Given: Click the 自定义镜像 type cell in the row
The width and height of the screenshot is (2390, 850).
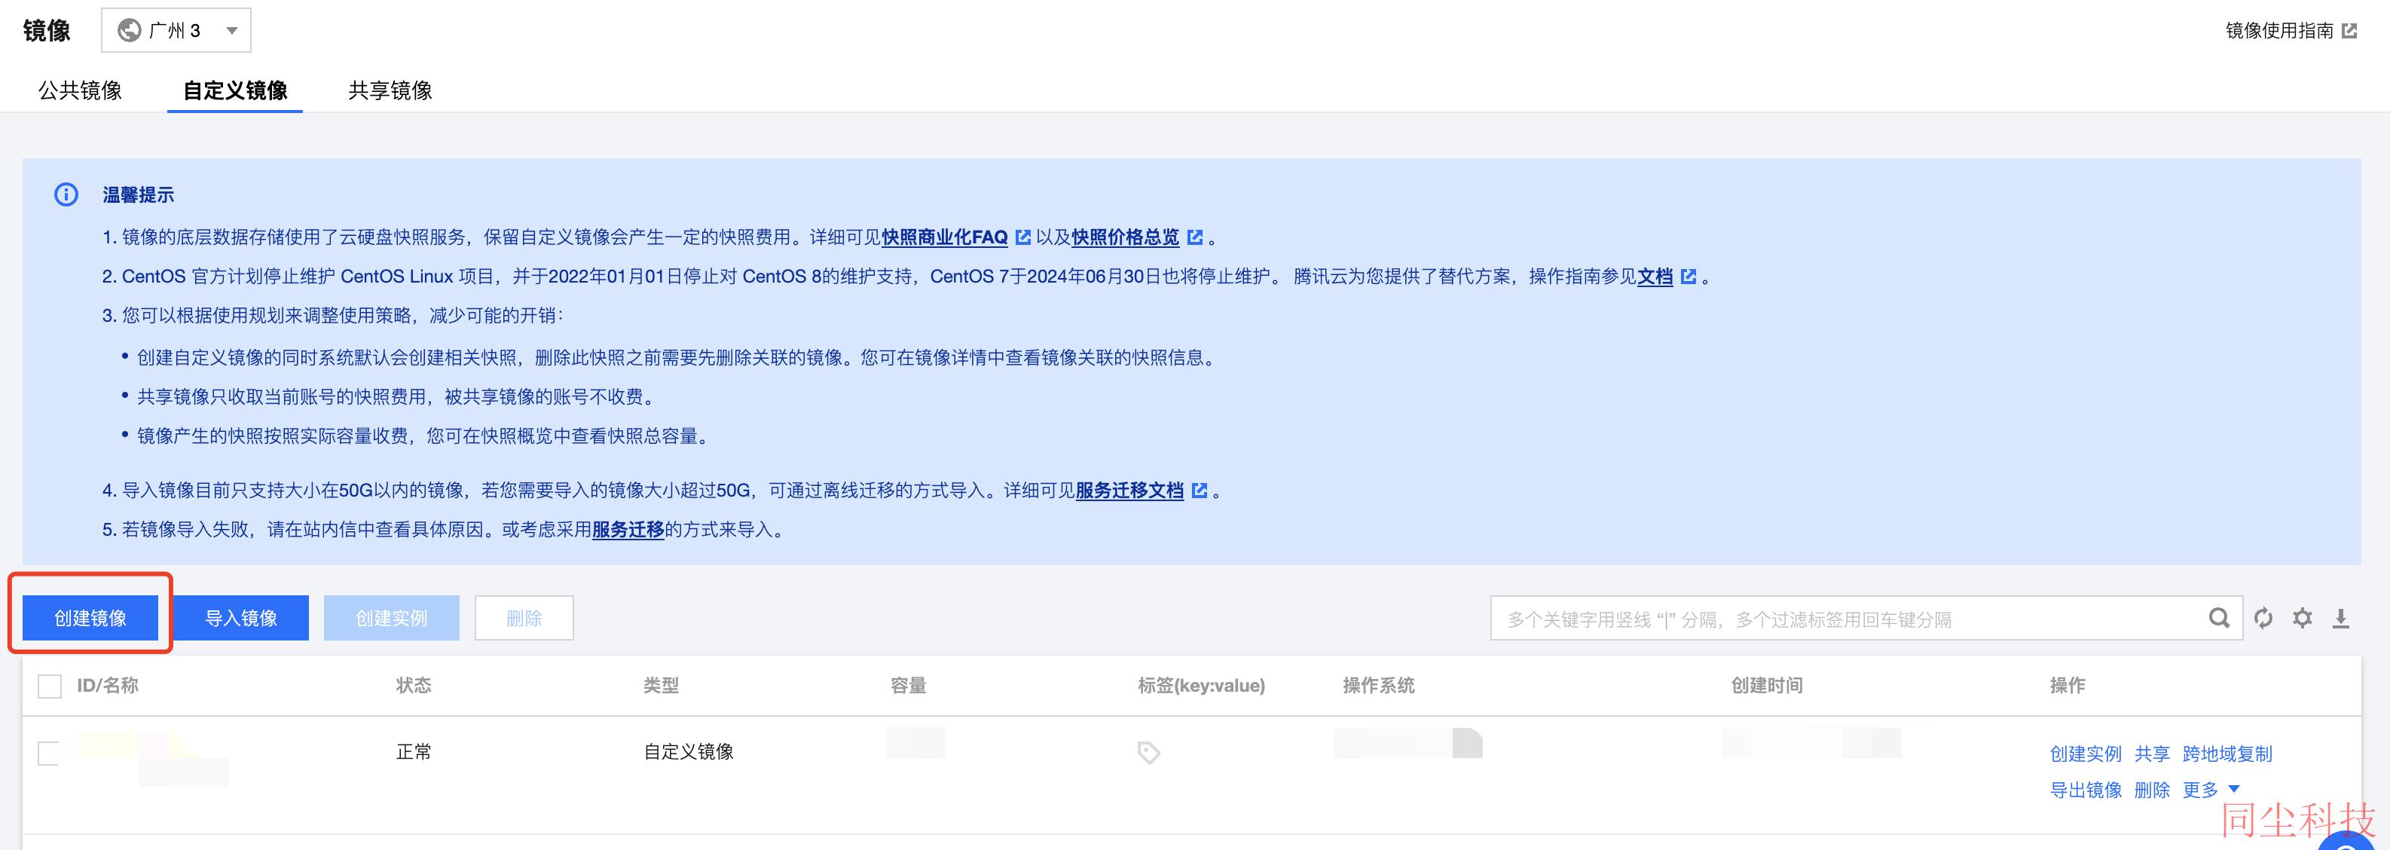Looking at the screenshot, I should [689, 753].
